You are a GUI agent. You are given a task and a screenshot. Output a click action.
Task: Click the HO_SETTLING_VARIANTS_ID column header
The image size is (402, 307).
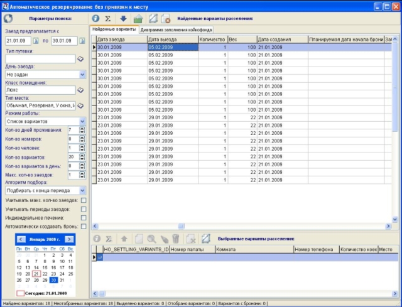point(136,249)
